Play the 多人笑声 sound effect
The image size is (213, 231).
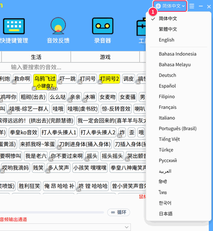click(x=59, y=168)
